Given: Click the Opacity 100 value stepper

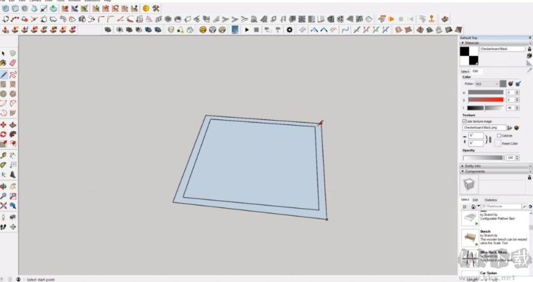Looking at the screenshot, I should point(517,158).
